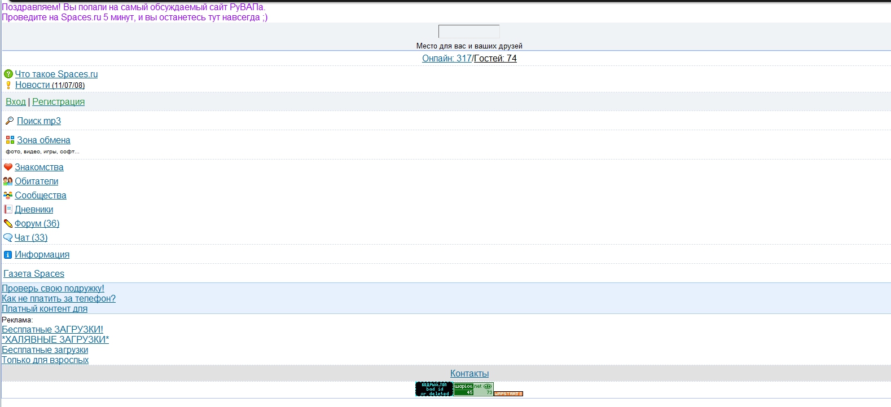Image resolution: width=891 pixels, height=407 pixels.
Task: Click the notebook icon beside Дневники
Action: pyautogui.click(x=8, y=209)
